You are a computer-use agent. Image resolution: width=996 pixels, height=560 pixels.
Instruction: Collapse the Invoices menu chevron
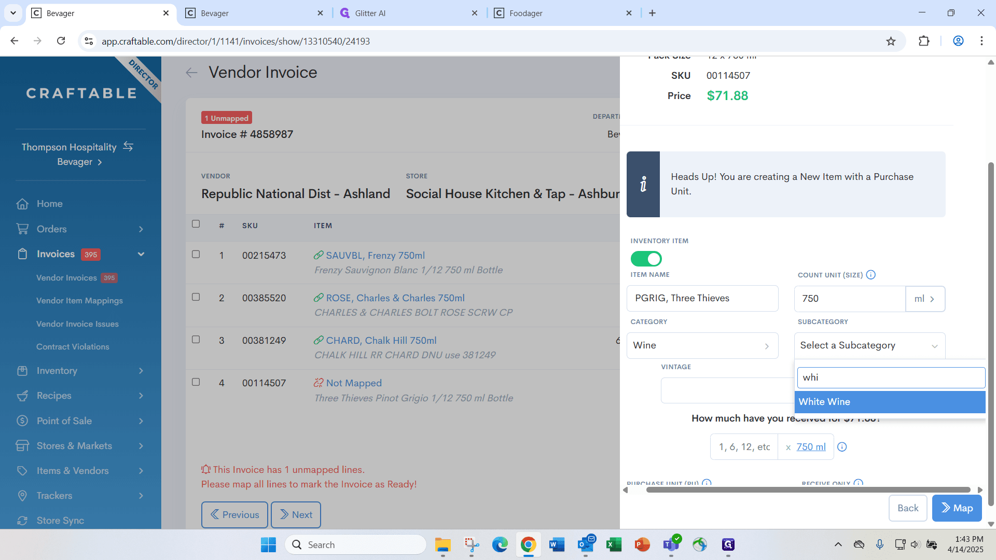point(141,254)
